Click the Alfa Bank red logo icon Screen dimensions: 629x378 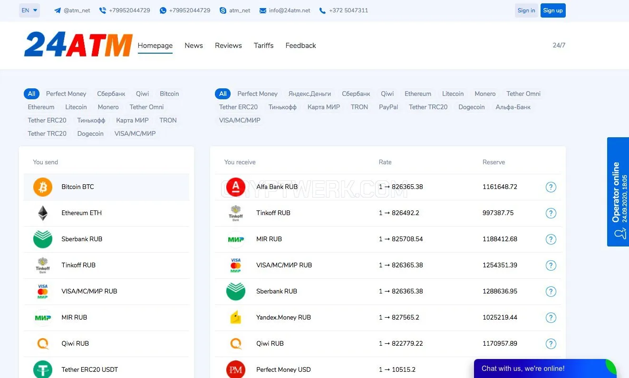[236, 187]
